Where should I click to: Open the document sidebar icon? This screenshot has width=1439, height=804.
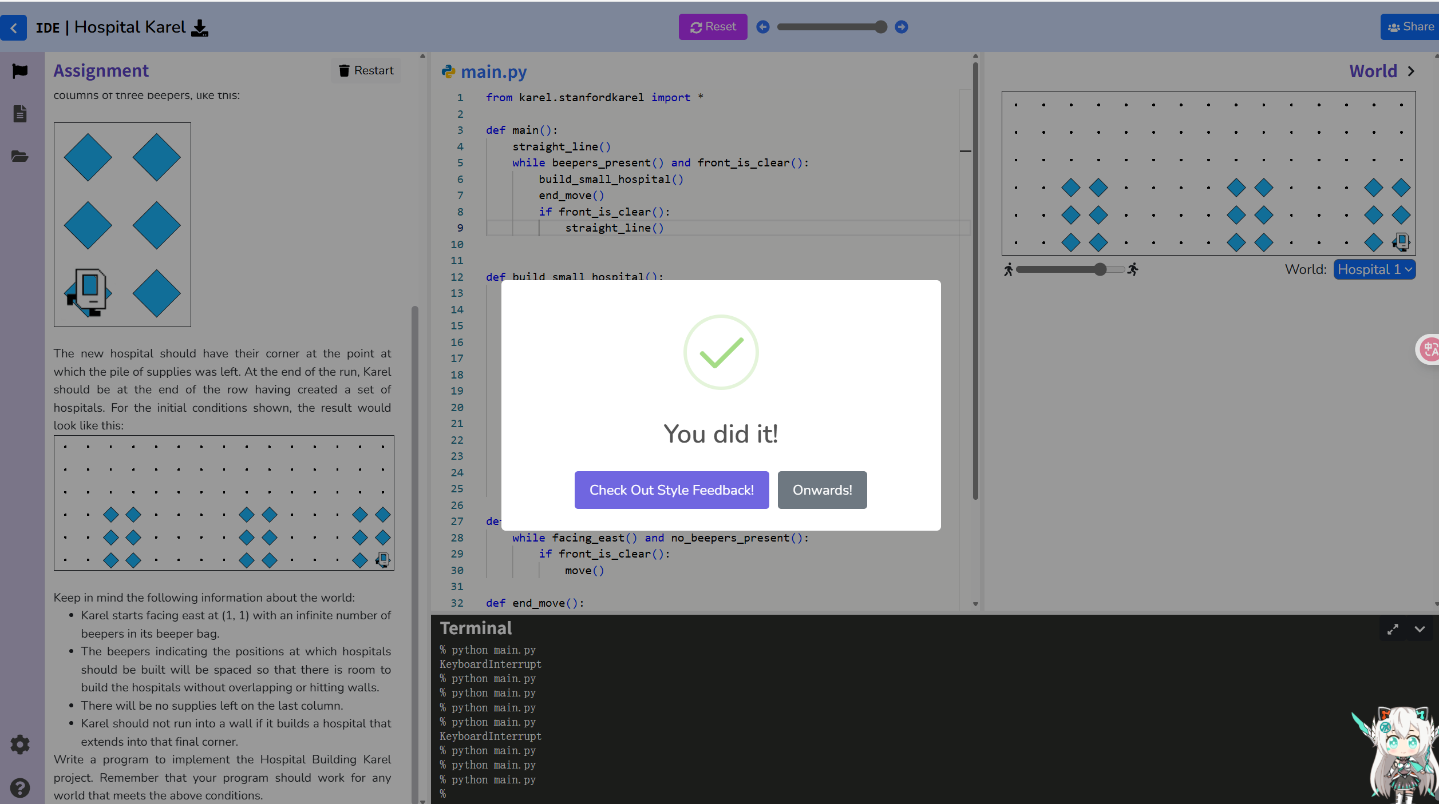[20, 114]
